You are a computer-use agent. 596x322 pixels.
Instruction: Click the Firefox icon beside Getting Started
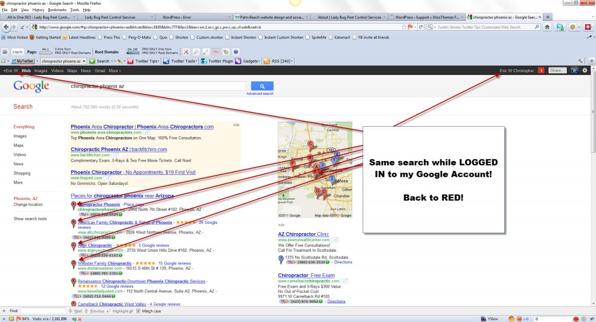(x=32, y=37)
